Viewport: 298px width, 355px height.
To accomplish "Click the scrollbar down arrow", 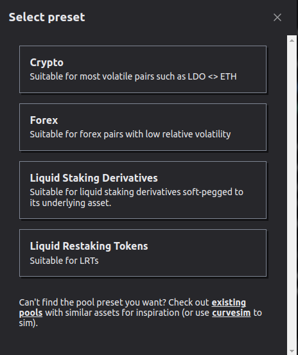I will point(292,351).
